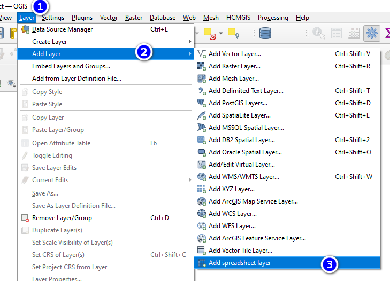
Task: Click Add Vector Tile Layer icon
Action: point(202,251)
